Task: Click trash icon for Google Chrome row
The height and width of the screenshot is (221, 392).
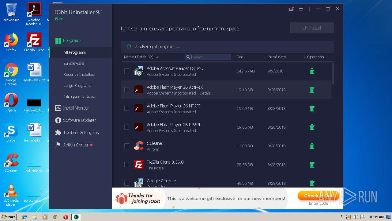Action: coord(312,184)
